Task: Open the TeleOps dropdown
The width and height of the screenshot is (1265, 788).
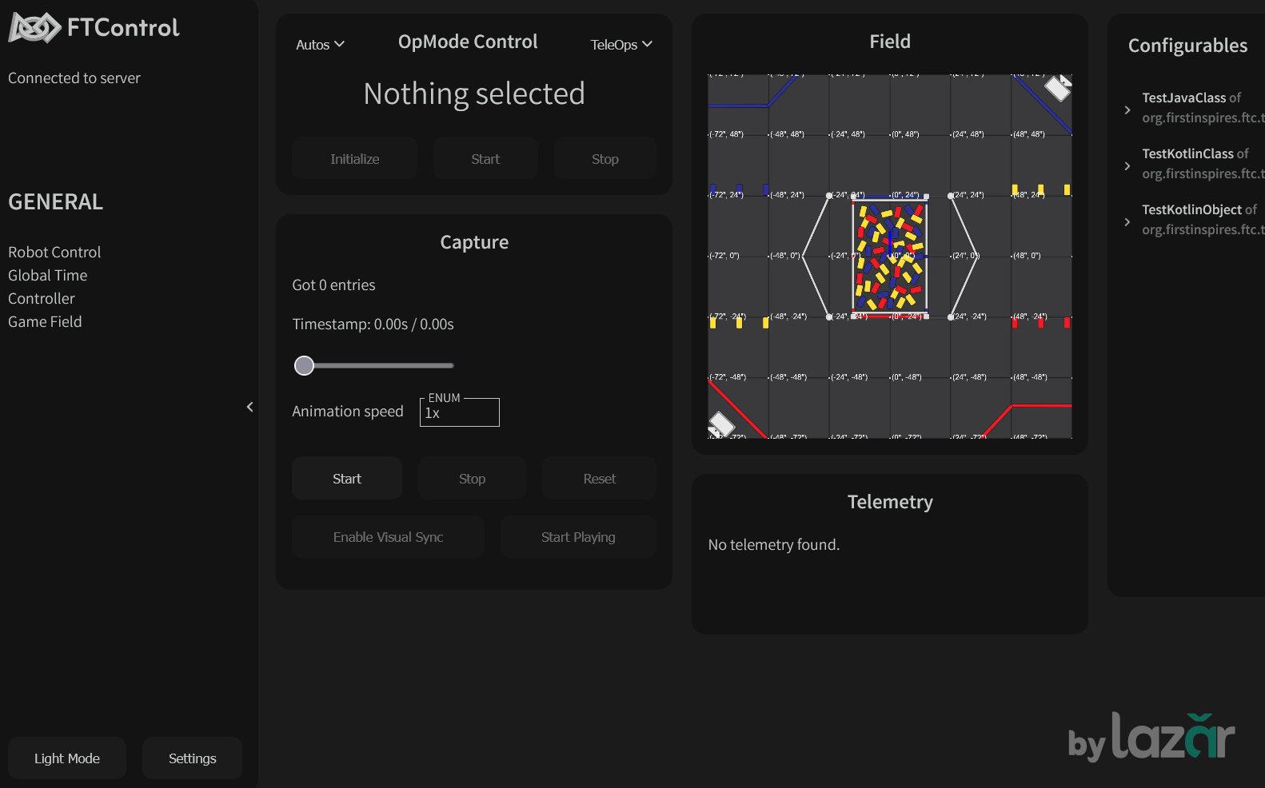Action: [x=621, y=45]
